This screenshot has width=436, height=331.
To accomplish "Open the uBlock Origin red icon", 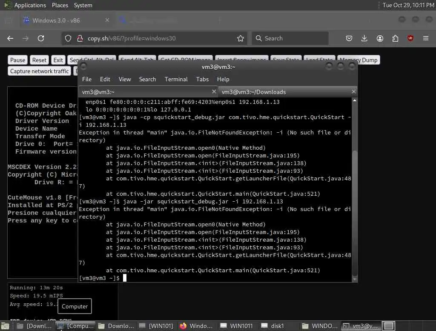I will click(x=410, y=38).
